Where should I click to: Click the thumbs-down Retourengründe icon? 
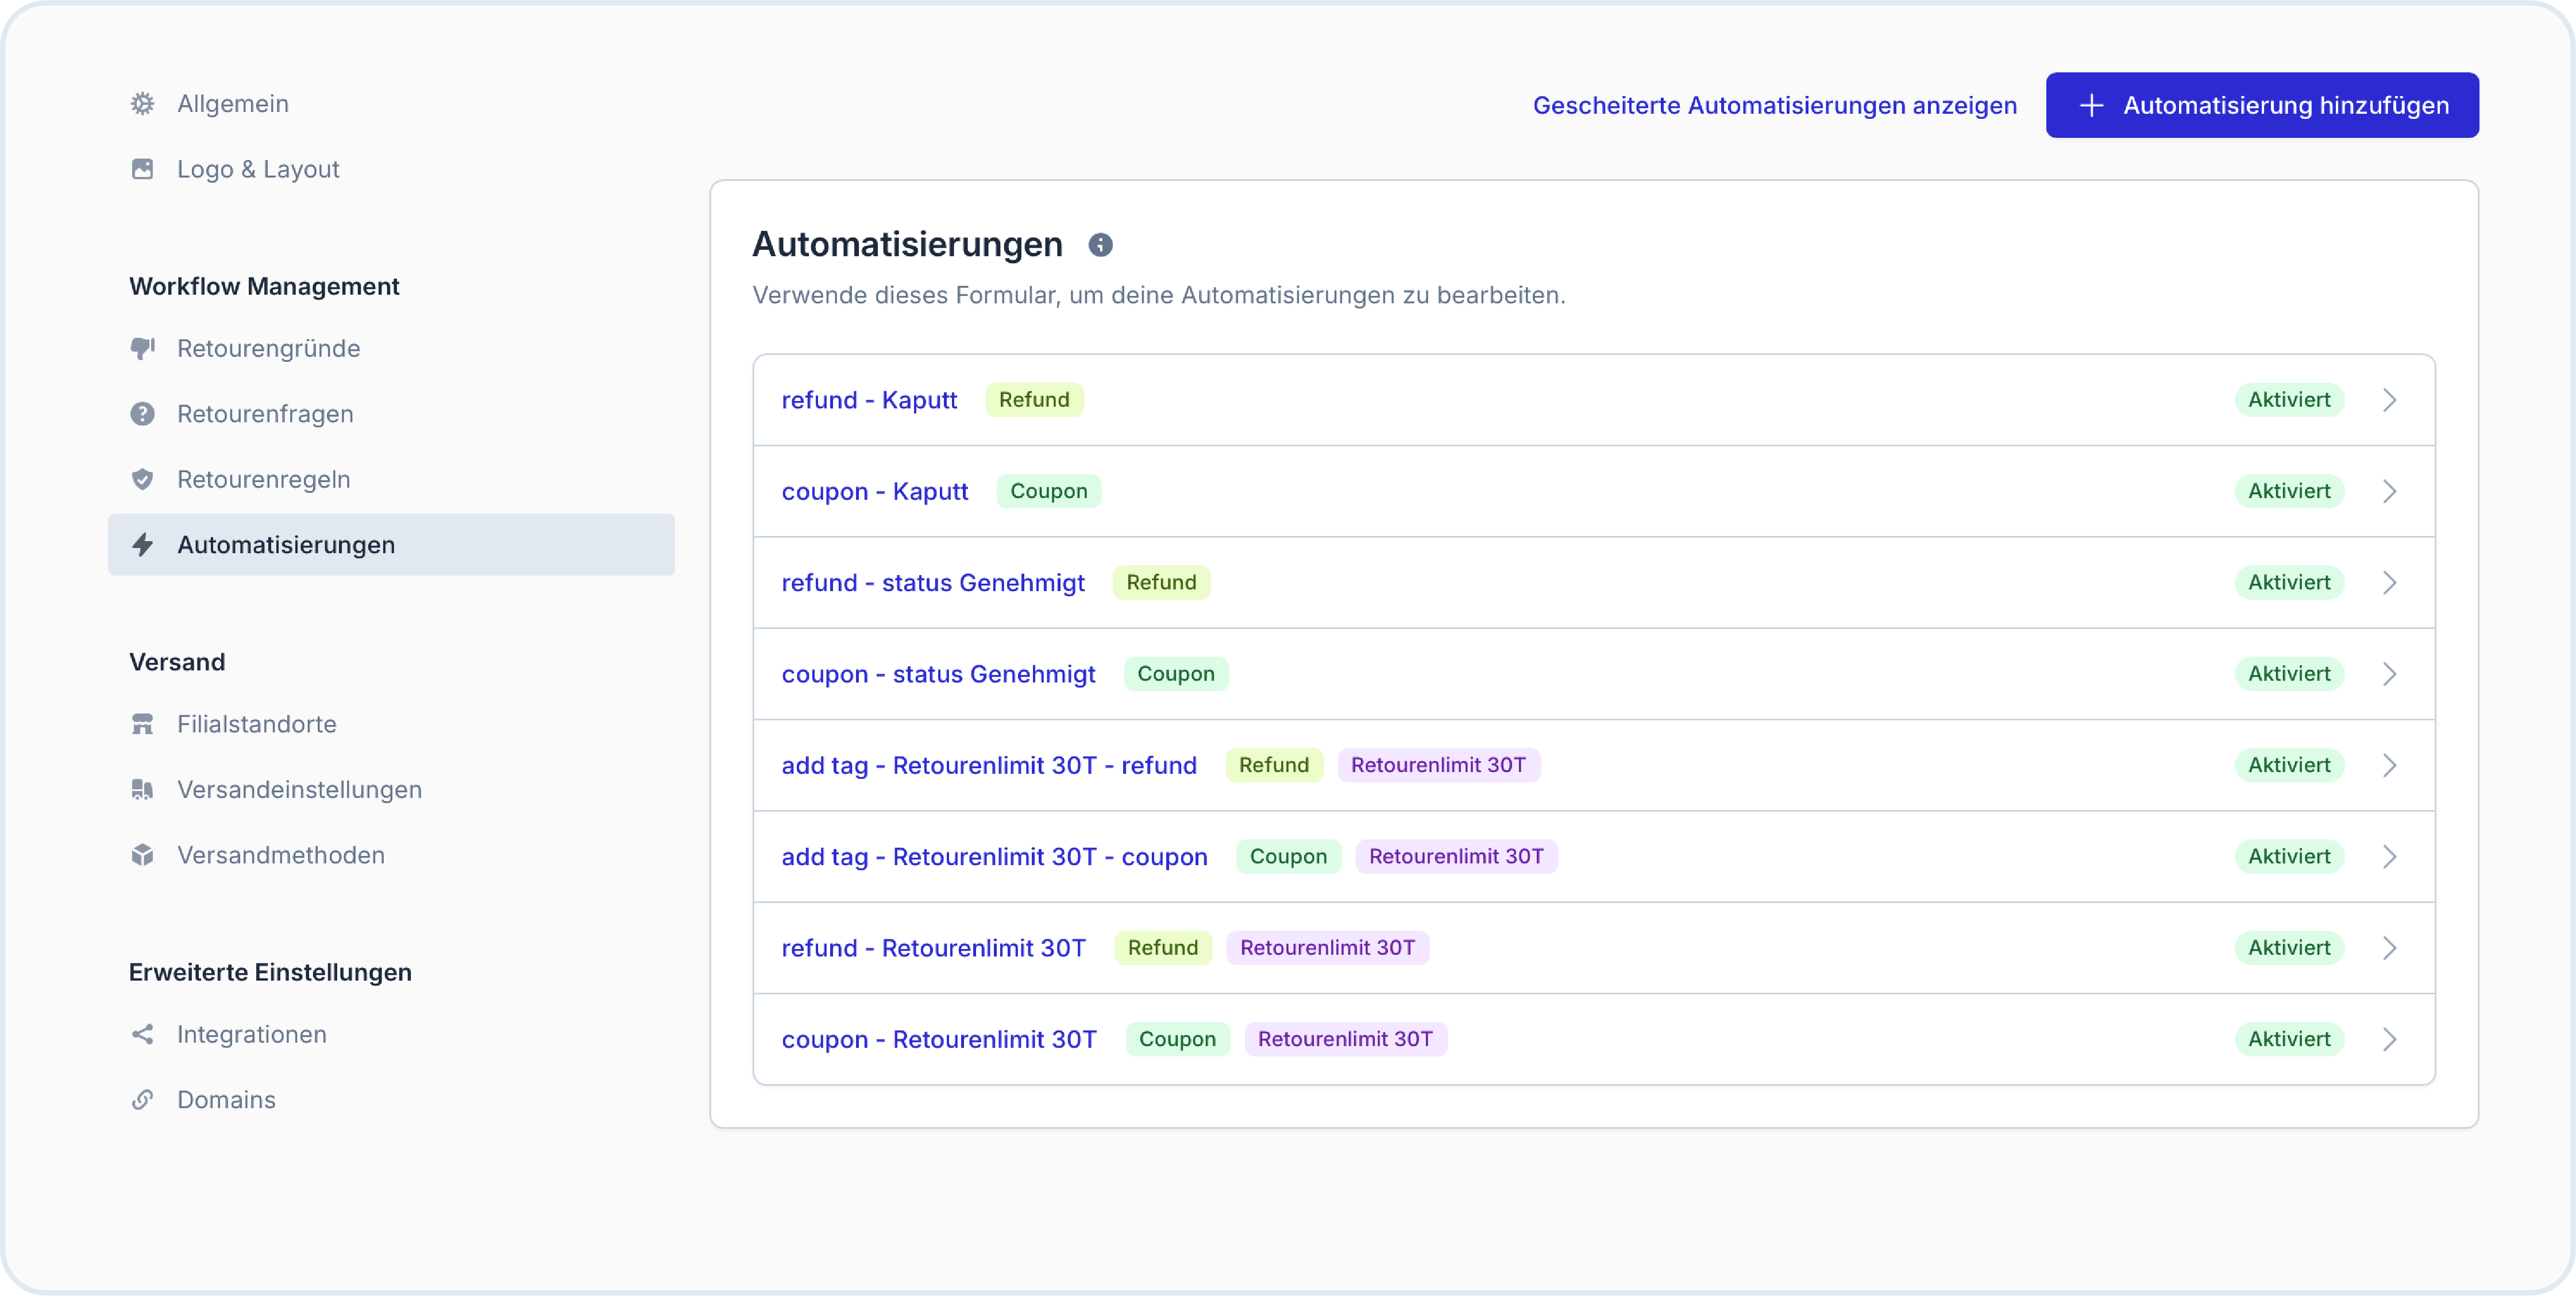click(x=143, y=348)
